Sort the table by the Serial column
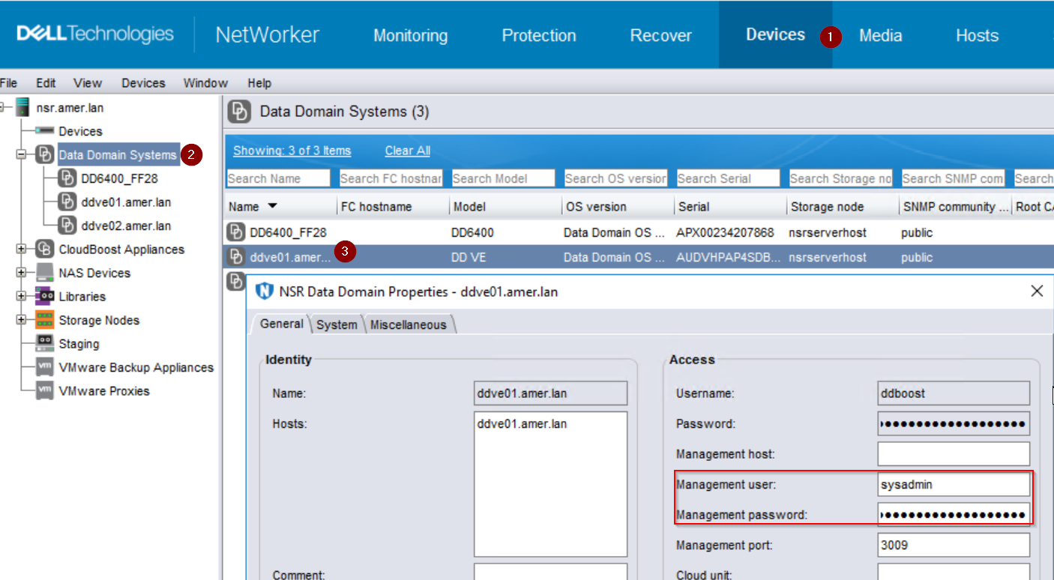Viewport: 1054px width, 580px height. click(730, 207)
